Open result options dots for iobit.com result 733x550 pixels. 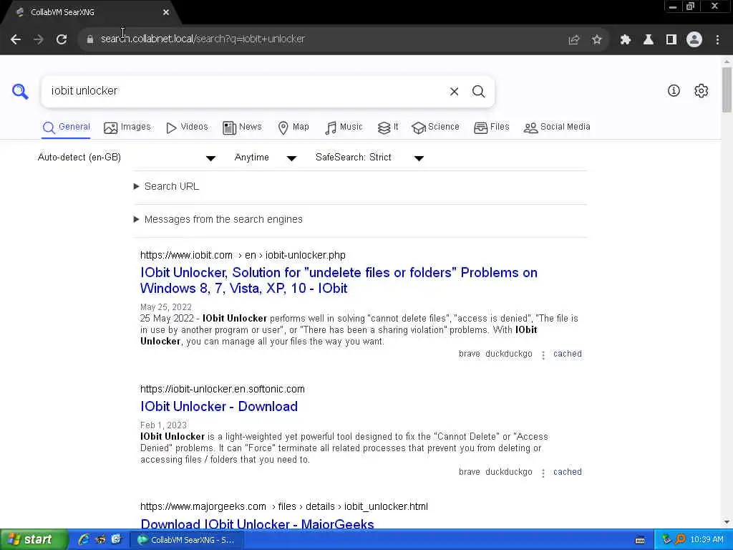click(543, 355)
